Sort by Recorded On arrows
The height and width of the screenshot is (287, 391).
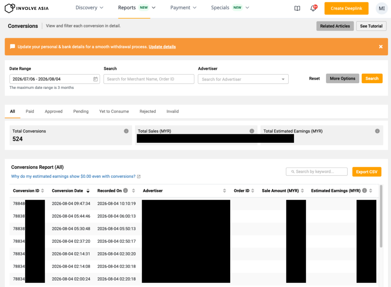[x=133, y=190]
